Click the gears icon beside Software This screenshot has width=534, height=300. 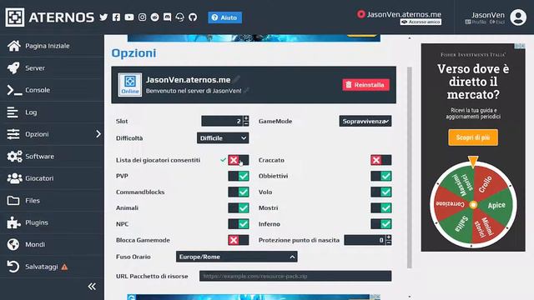(15, 156)
